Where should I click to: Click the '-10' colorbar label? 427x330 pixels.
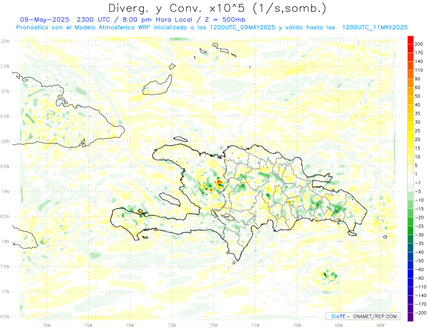[x=420, y=200]
